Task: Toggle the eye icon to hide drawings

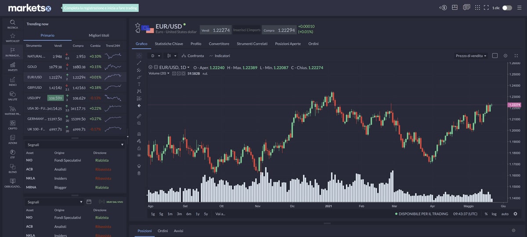Action: 139,155
